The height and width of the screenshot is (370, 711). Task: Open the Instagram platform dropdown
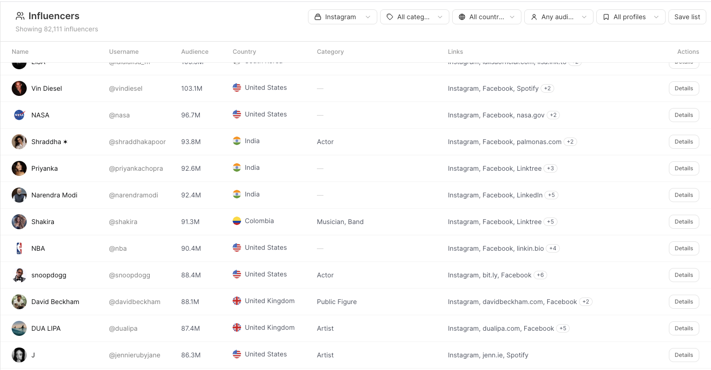343,17
